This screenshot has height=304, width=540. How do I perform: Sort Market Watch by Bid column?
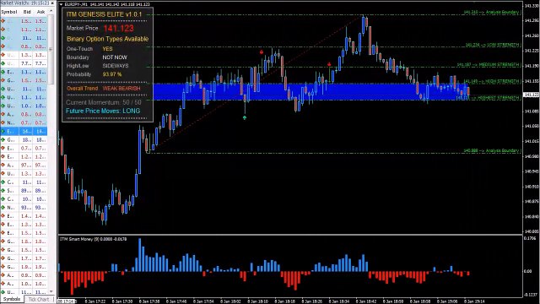pyautogui.click(x=27, y=12)
